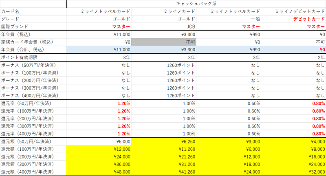Viewport: 326px width, 176px height.
Task: Select the ボーナス（400万円/年決済） label
Action: (x=29, y=96)
